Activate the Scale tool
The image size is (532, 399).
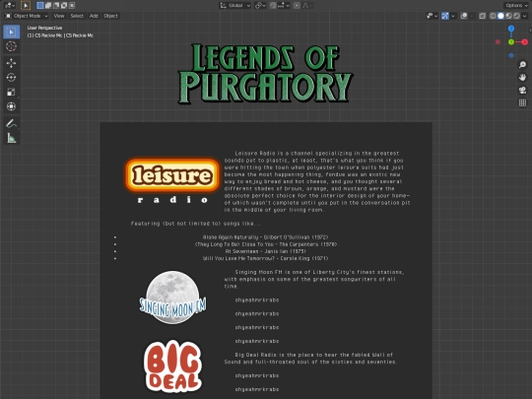[x=11, y=92]
